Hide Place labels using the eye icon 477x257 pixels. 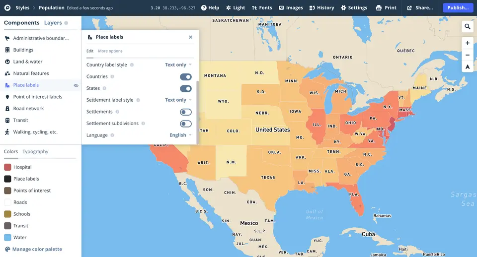click(76, 85)
